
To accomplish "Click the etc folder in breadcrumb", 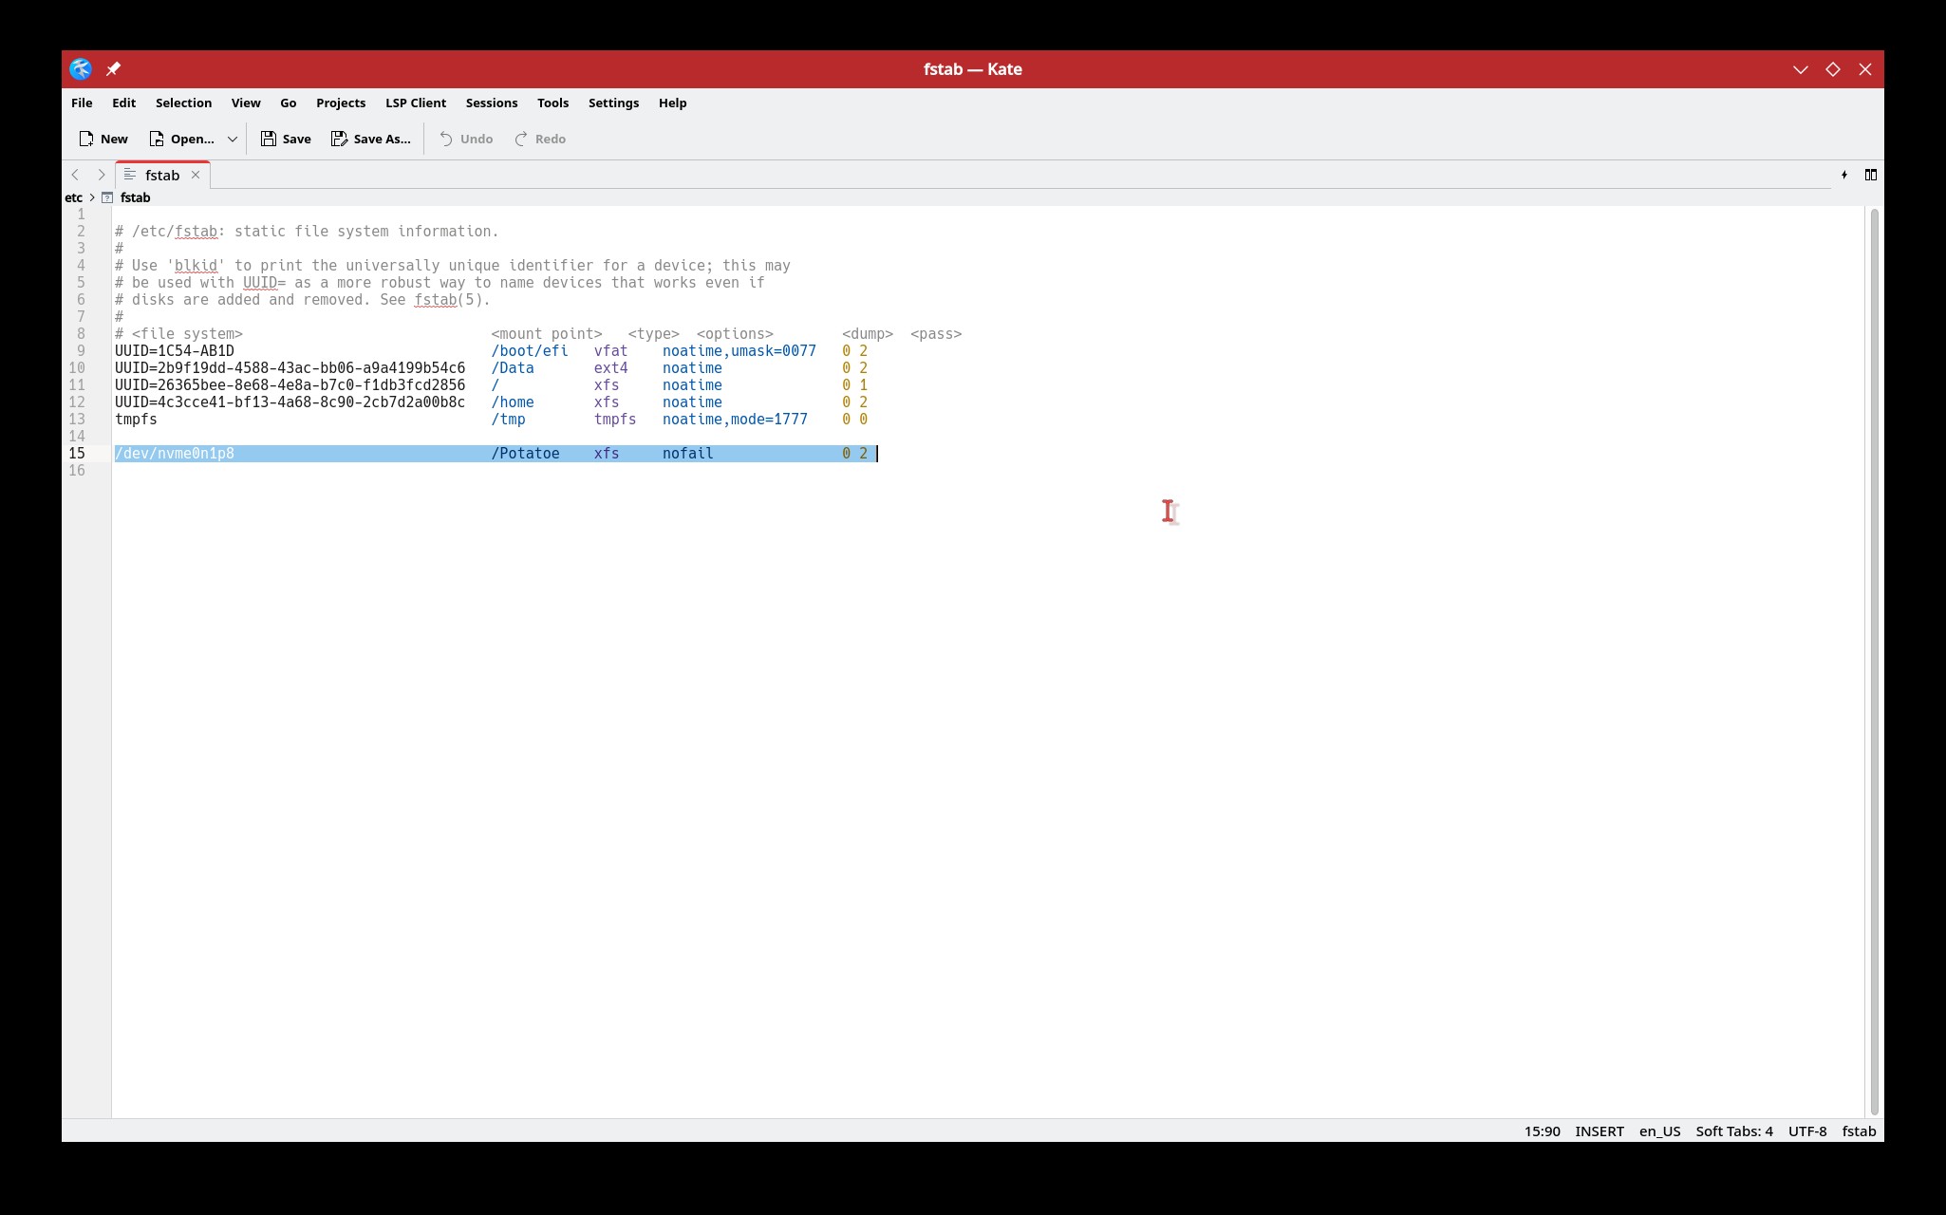I will (x=73, y=197).
